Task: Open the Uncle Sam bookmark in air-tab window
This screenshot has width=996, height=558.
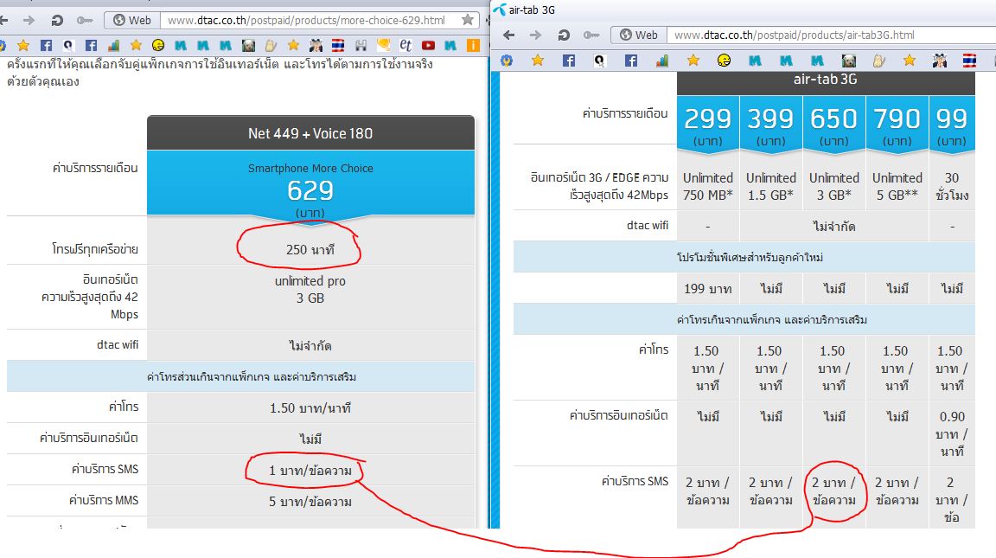Action: (x=940, y=61)
